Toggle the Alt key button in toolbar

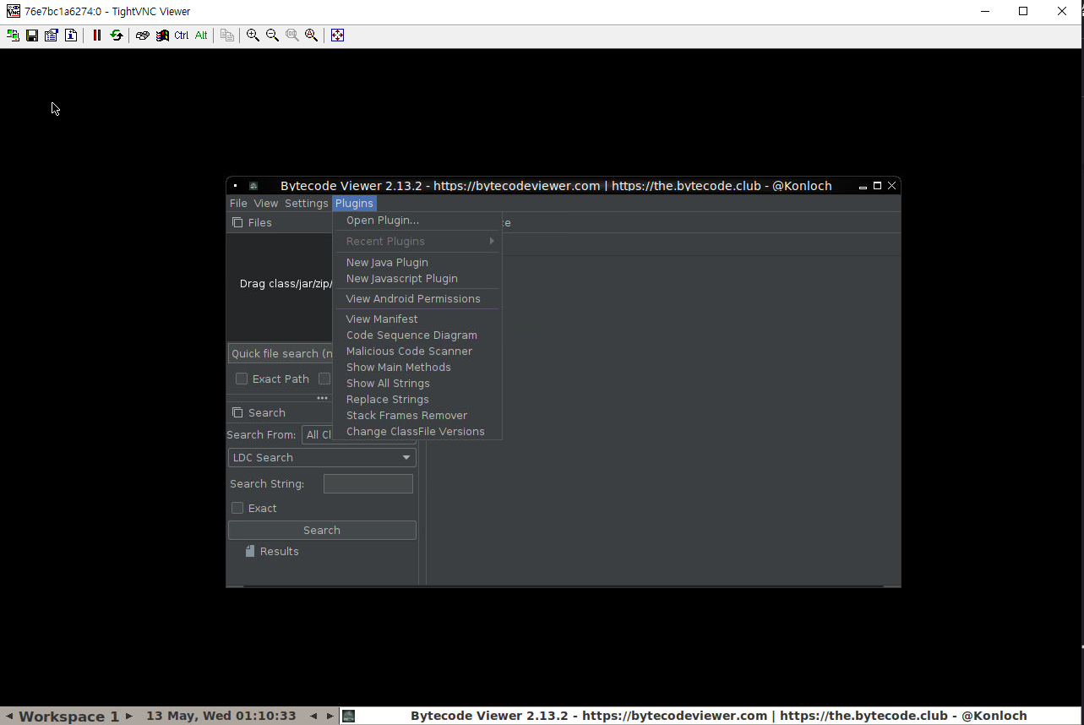pos(201,35)
